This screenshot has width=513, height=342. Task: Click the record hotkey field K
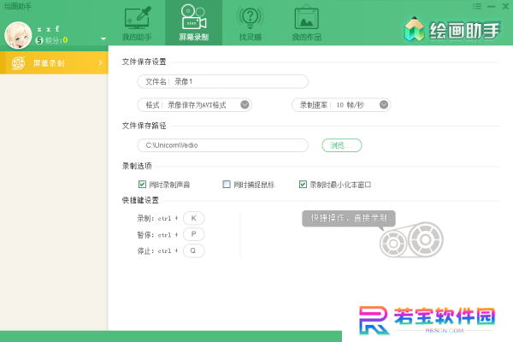tap(194, 218)
